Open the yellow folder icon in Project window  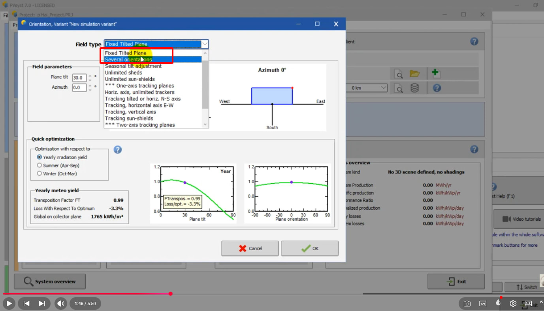(x=414, y=73)
